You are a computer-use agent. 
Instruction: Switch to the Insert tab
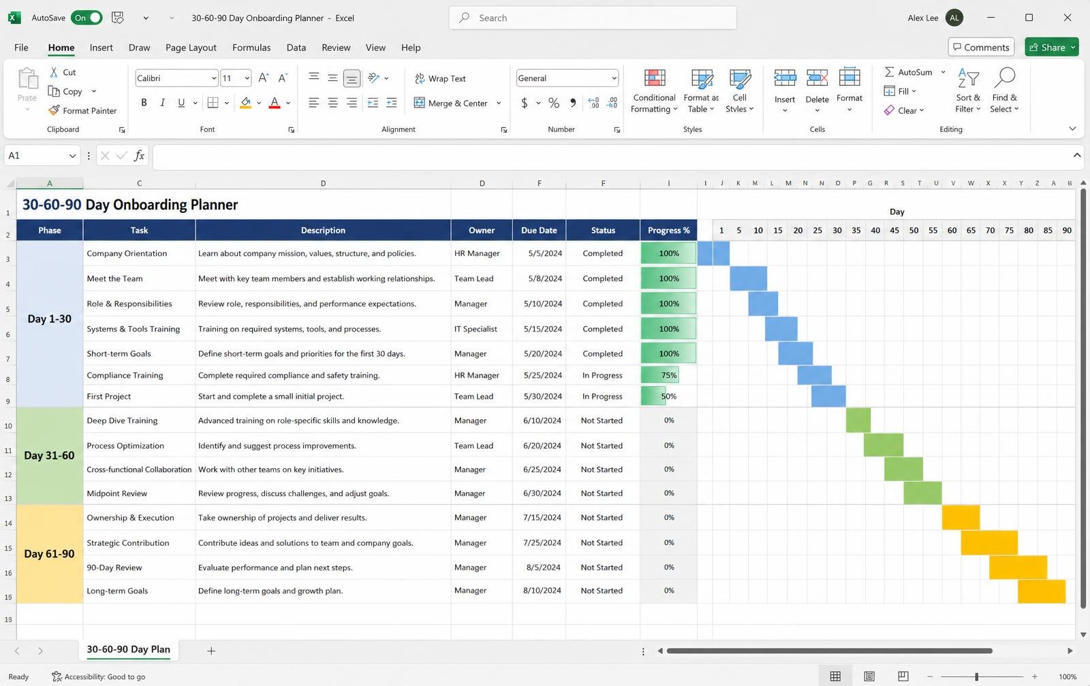(101, 48)
